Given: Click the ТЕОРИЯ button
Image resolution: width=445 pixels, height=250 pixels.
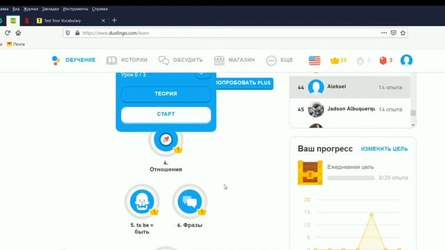Looking at the screenshot, I should point(166,94).
